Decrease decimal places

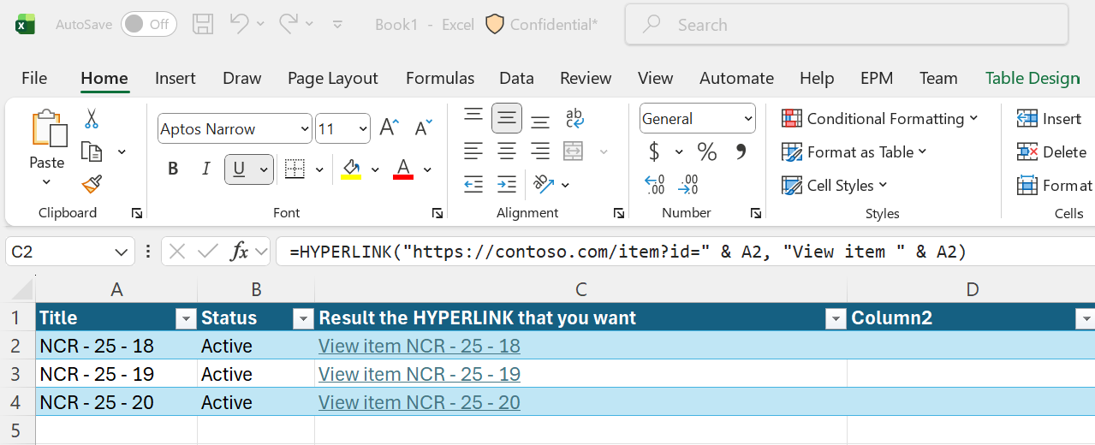[687, 184]
